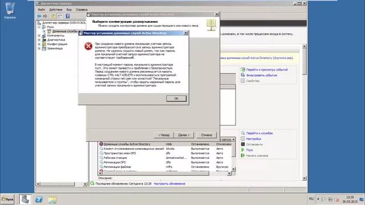Open the Действие menu
Viewport: 365px width, 205px height.
tap(56, 10)
